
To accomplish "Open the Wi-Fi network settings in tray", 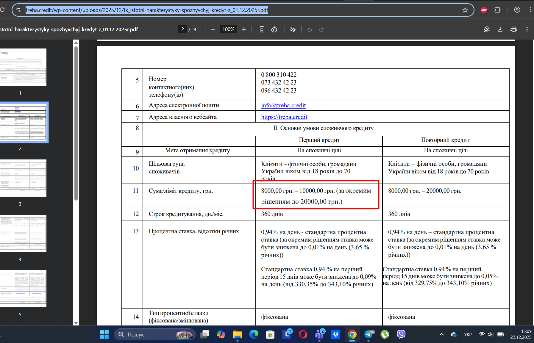I will click(x=482, y=334).
